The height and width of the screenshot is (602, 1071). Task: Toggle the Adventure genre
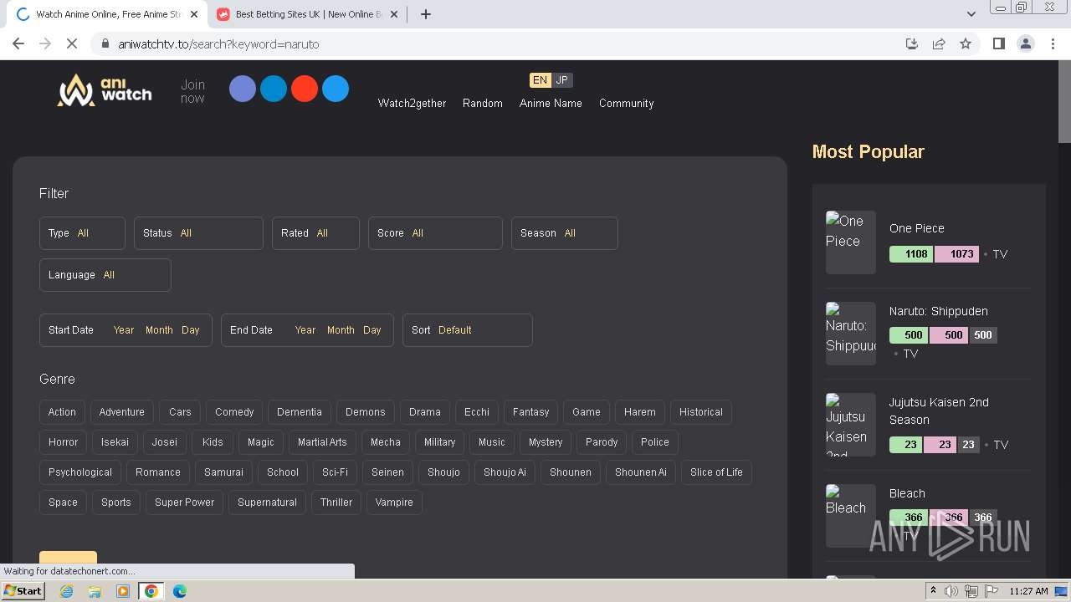[x=121, y=412]
